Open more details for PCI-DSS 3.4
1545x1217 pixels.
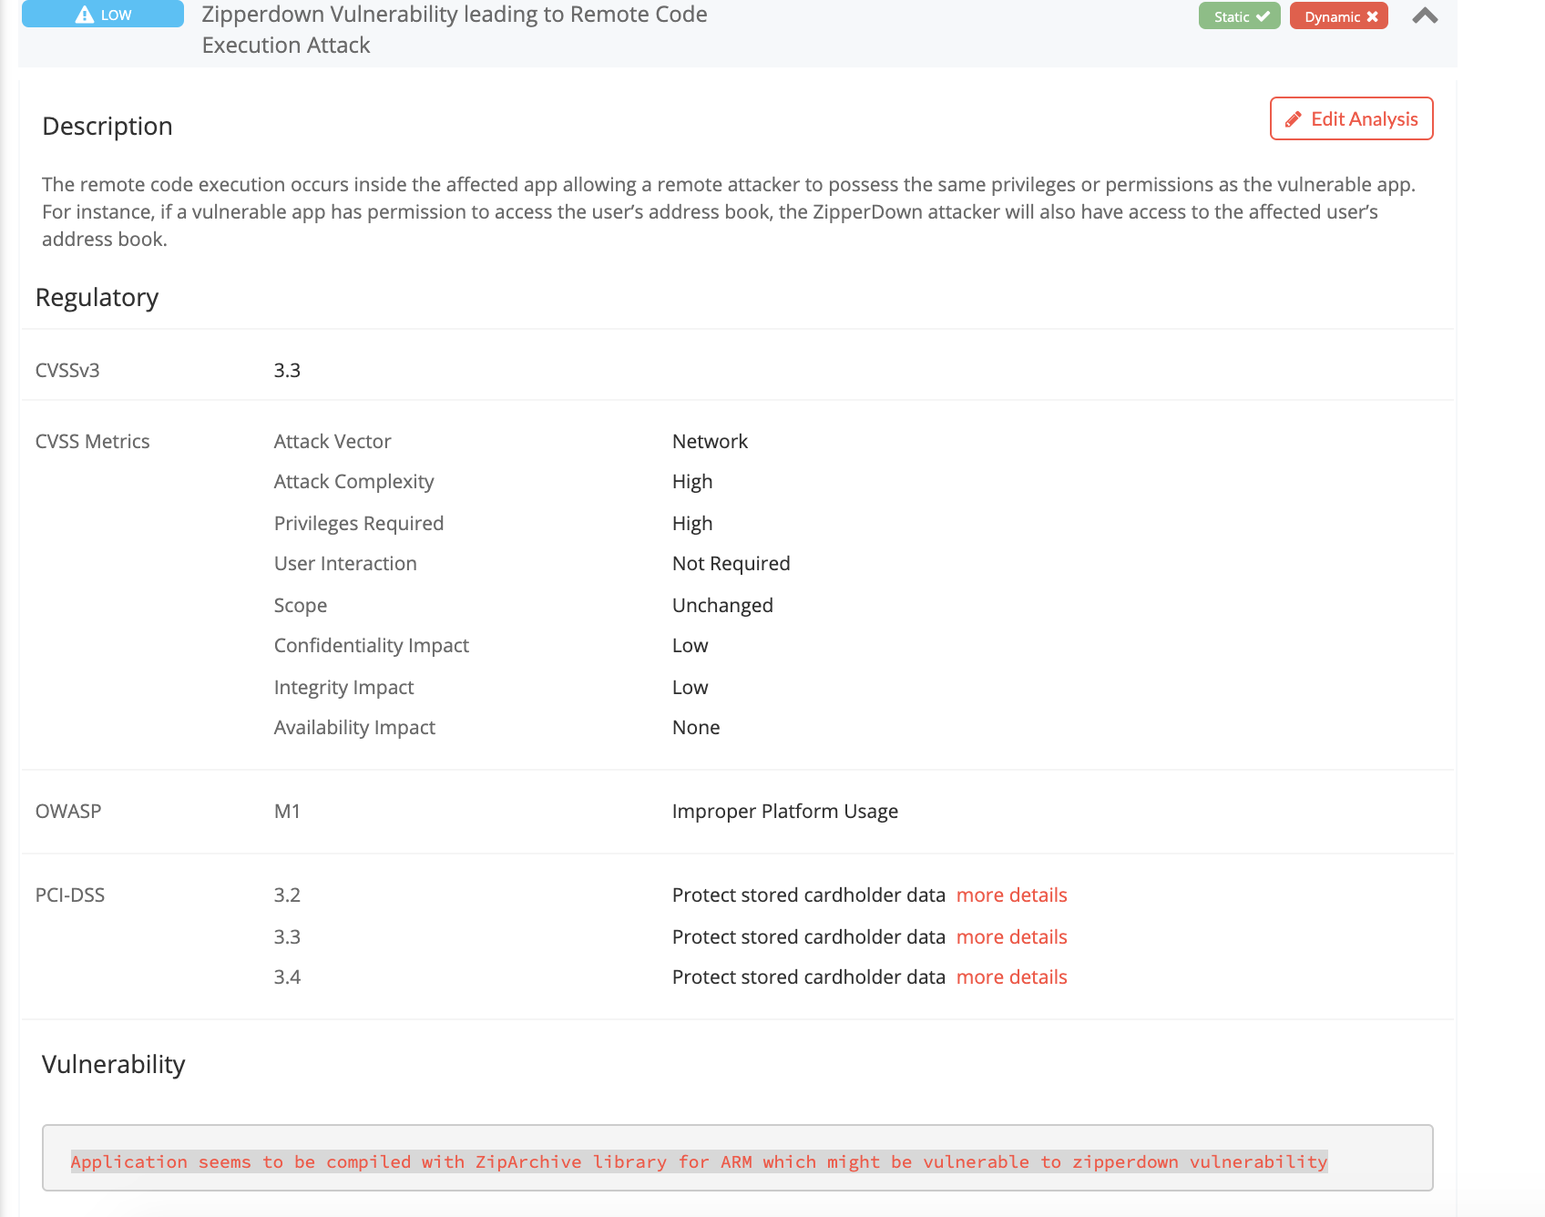coord(1011,977)
